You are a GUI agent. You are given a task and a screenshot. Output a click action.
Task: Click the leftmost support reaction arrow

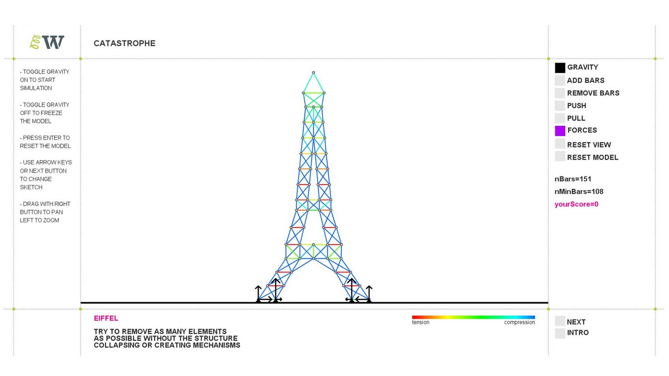pyautogui.click(x=258, y=293)
